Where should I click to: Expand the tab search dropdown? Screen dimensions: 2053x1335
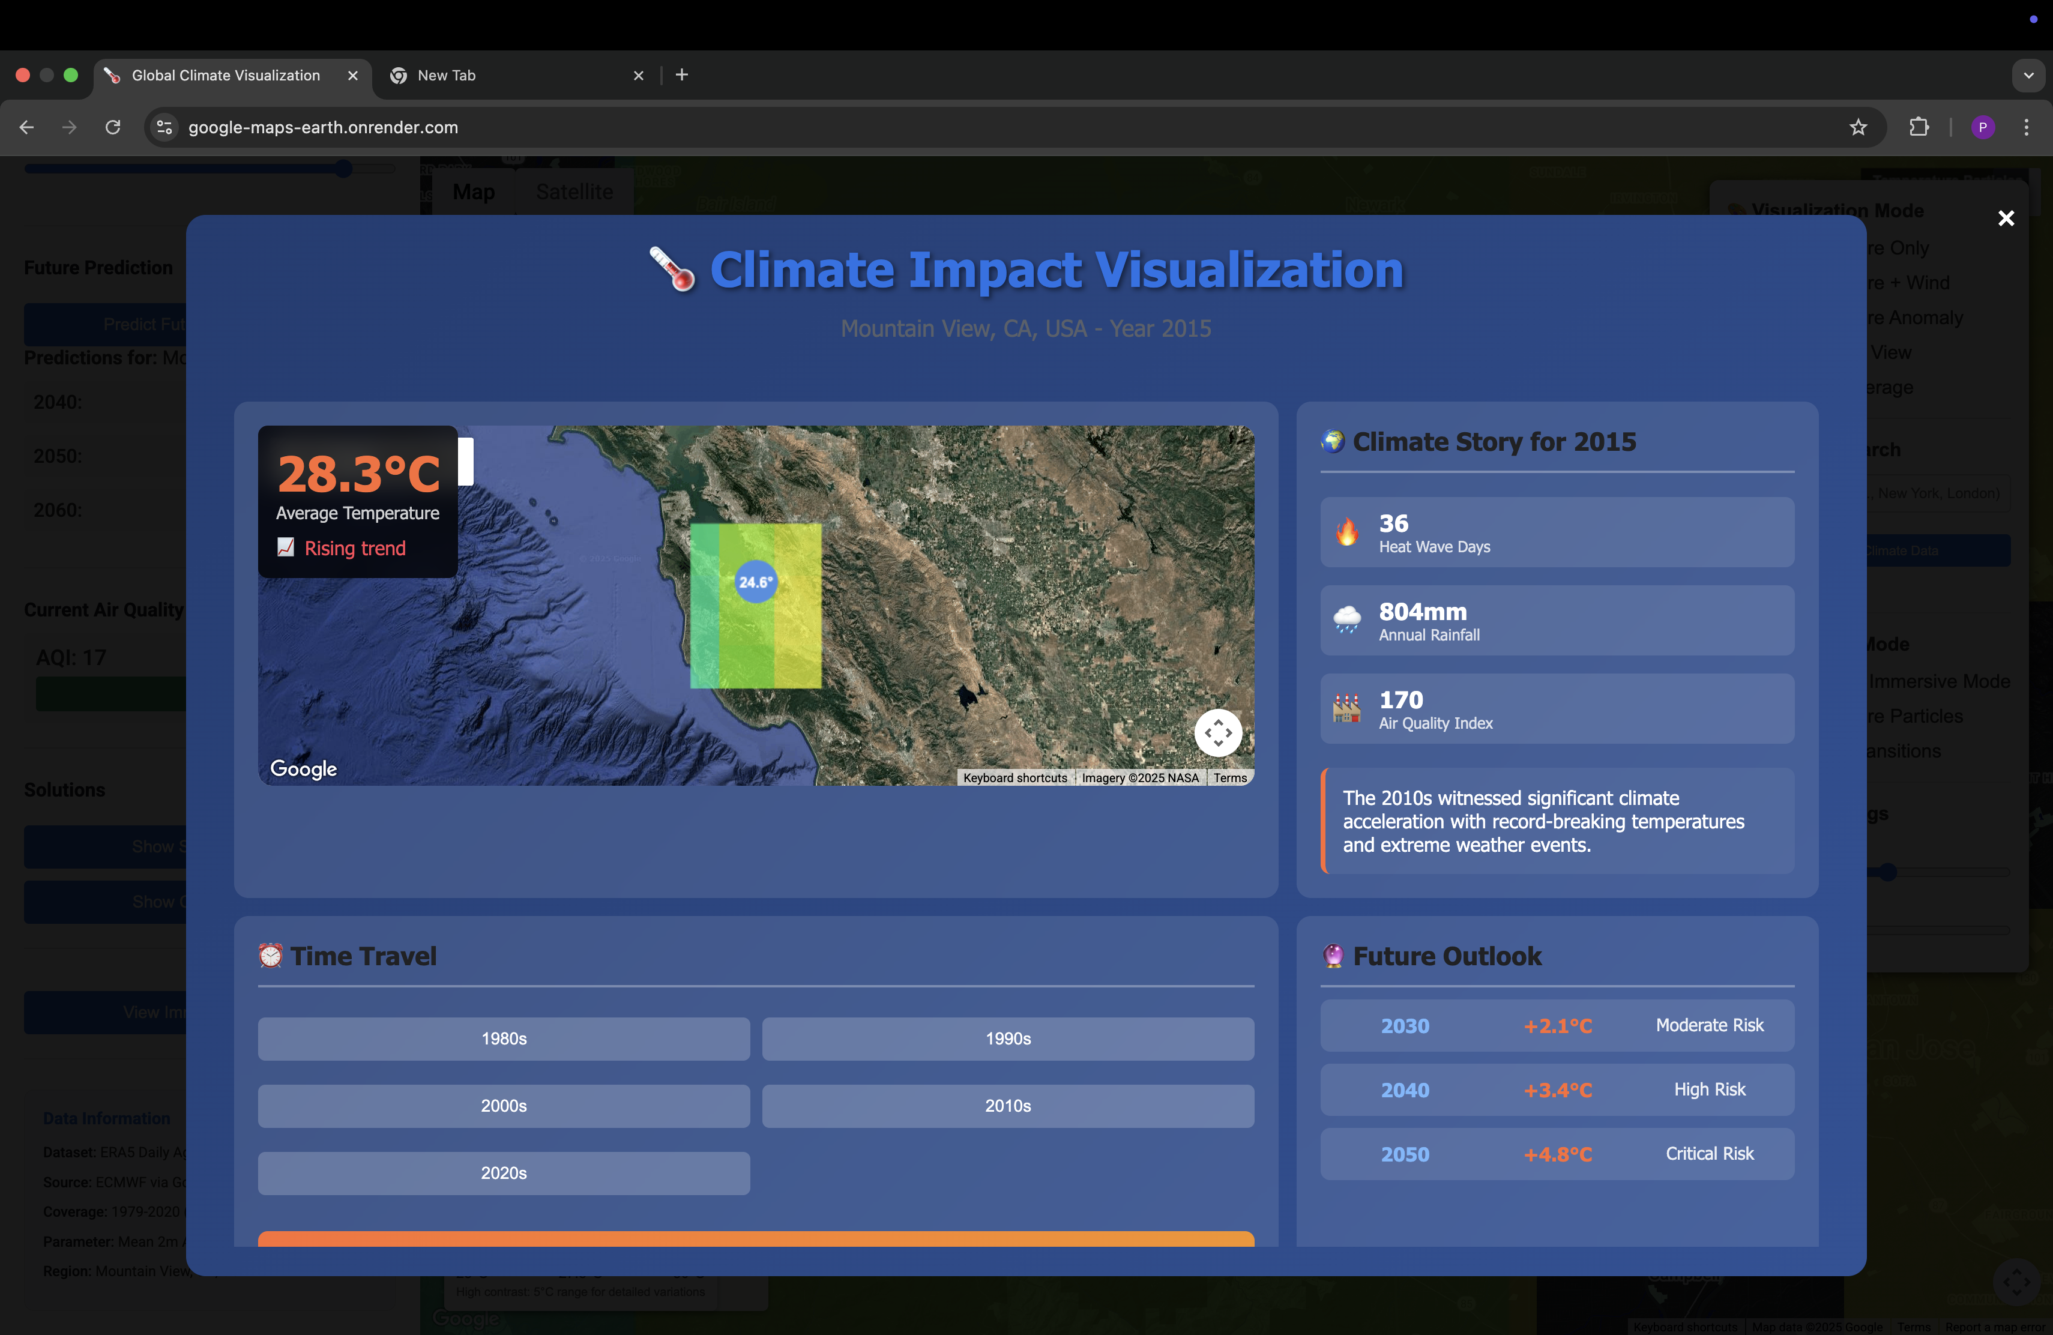pyautogui.click(x=2028, y=75)
